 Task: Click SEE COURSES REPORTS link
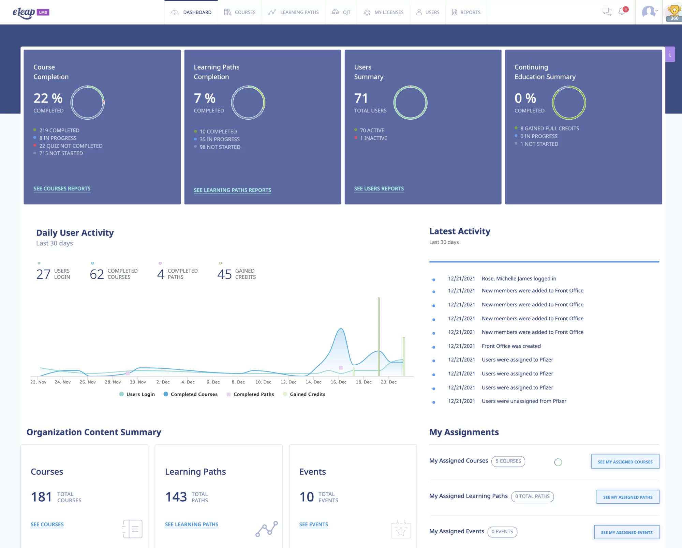(x=61, y=188)
